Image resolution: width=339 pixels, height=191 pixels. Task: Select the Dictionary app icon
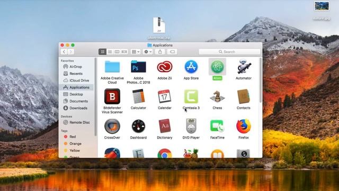pos(165,126)
